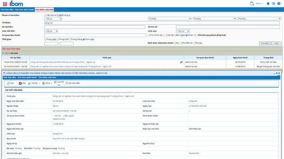Open the Loại văn bản dropdown
Screen dimensions: 284x159
coord(51,31)
